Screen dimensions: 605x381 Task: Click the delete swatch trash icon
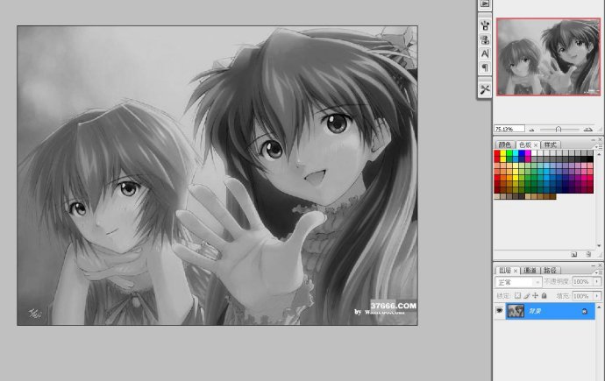point(588,254)
